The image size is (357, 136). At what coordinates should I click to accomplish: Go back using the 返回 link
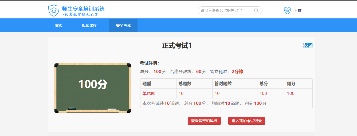pos(308,45)
